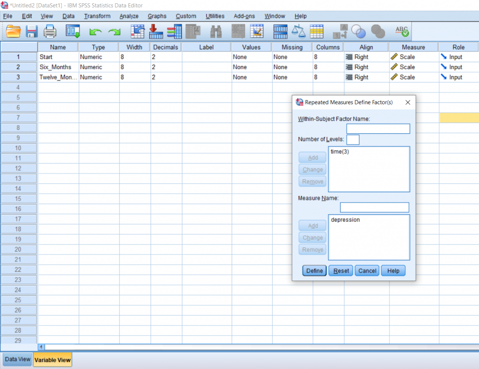
Task: Select the Align cell for Twelve_Mon row
Action: 366,77
